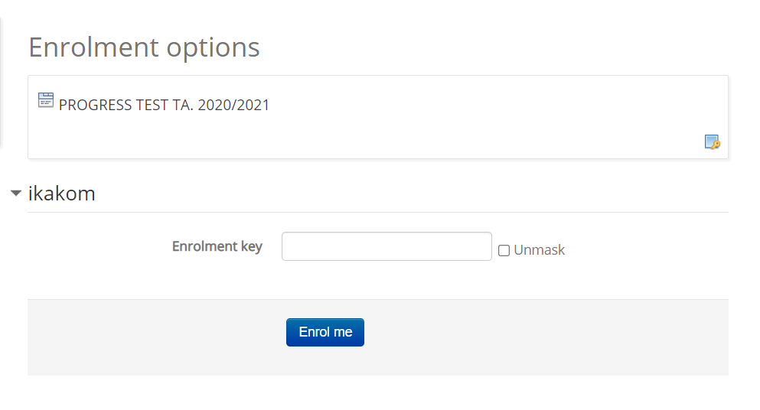Click the self-enrolment key icon

(712, 142)
